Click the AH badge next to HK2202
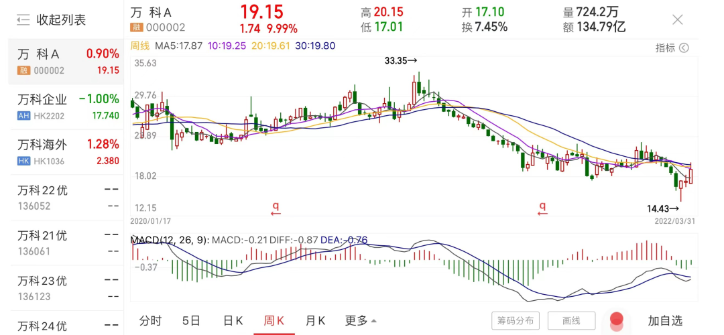The image size is (724, 335). (x=23, y=116)
